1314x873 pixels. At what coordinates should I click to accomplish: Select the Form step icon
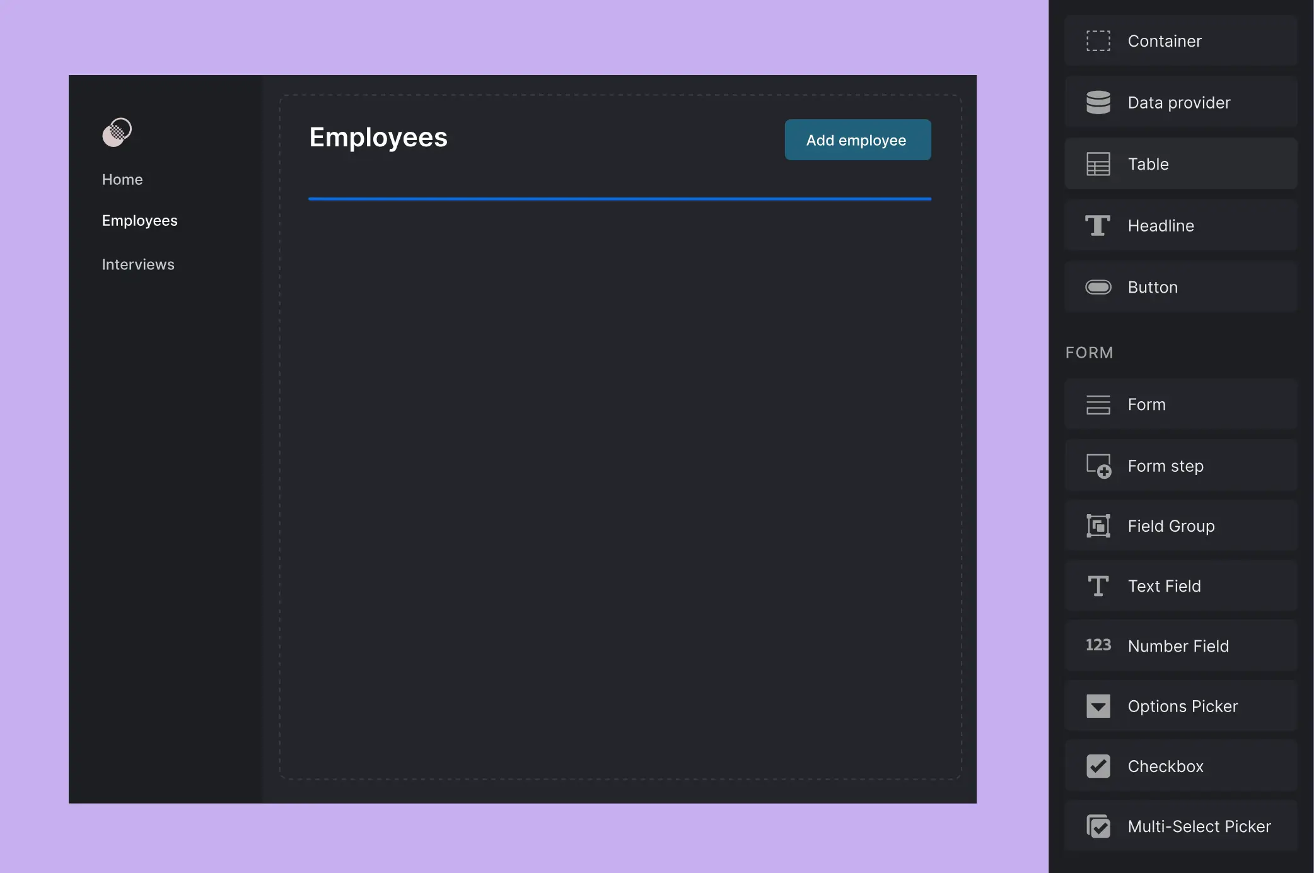click(1098, 466)
